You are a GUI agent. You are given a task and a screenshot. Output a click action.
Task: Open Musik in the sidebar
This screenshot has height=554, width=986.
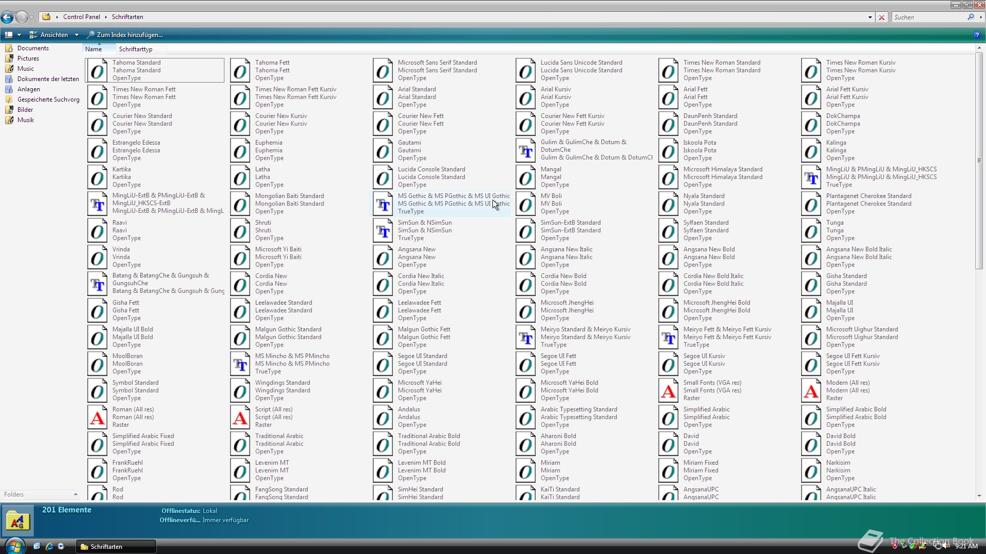[x=25, y=120]
